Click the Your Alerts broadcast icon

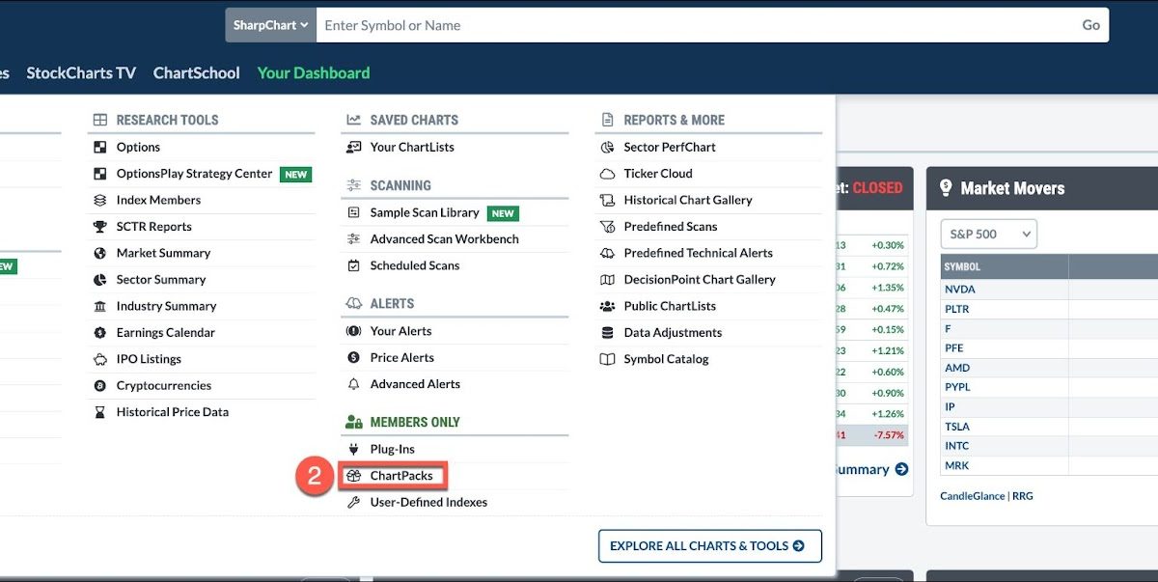point(353,331)
